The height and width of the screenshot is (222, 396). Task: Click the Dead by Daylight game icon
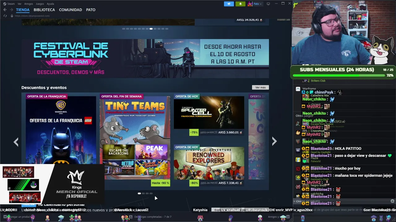pos(298,150)
